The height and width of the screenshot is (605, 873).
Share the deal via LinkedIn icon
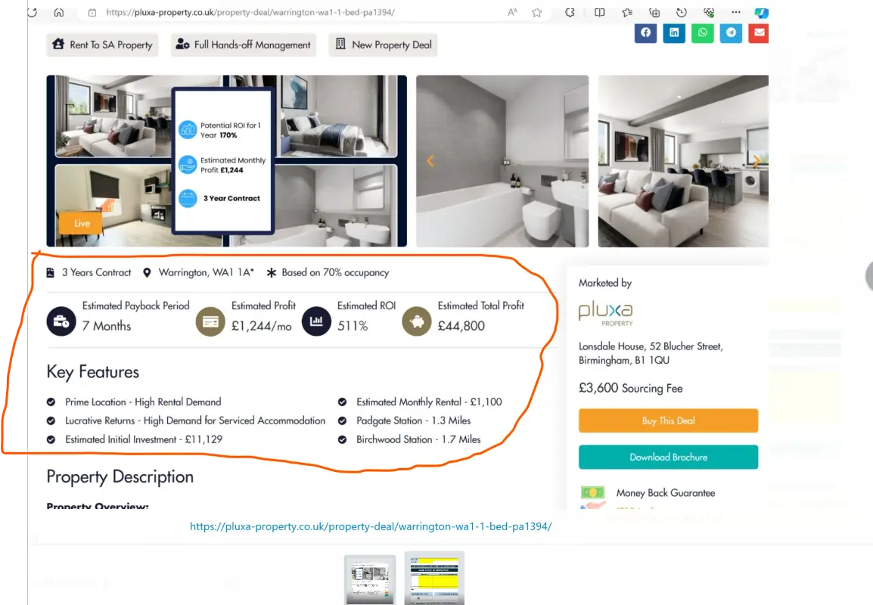click(x=674, y=33)
